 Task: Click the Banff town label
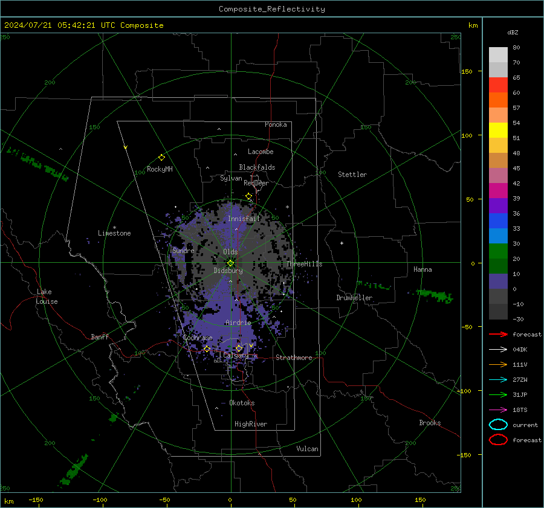[x=100, y=336]
